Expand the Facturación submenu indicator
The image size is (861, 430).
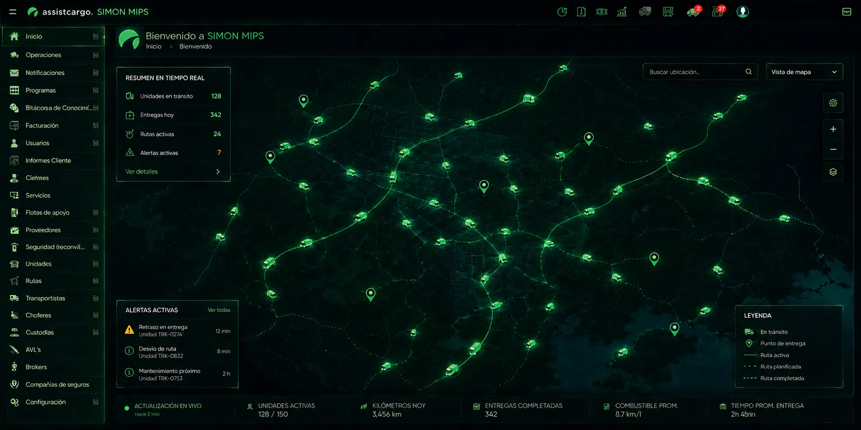(96, 126)
